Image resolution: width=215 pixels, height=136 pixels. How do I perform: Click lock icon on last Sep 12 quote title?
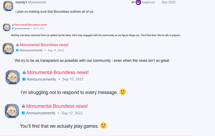[23, 106]
